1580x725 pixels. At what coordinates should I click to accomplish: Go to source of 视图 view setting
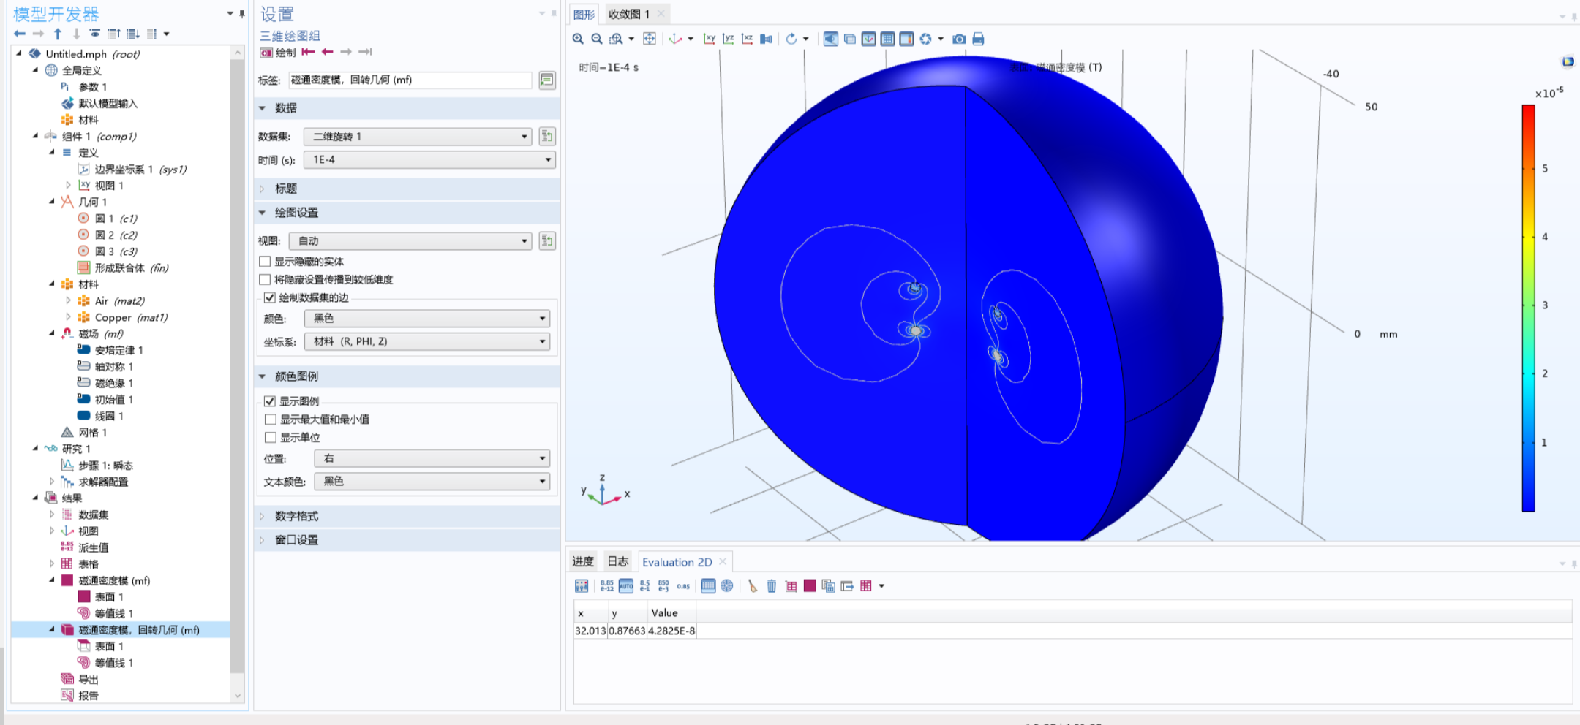pyautogui.click(x=546, y=240)
